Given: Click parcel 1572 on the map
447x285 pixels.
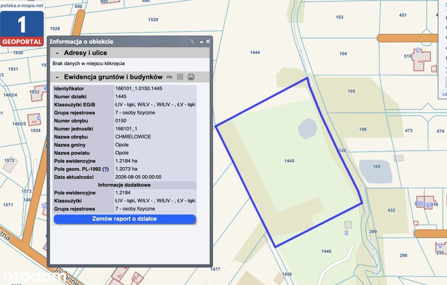Looking at the screenshot, I should tap(9, 161).
